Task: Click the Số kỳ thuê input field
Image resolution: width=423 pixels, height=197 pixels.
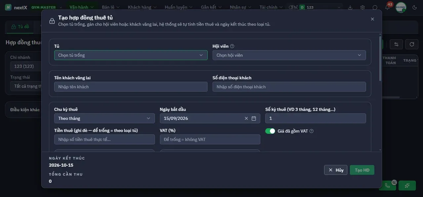Action: click(316, 118)
